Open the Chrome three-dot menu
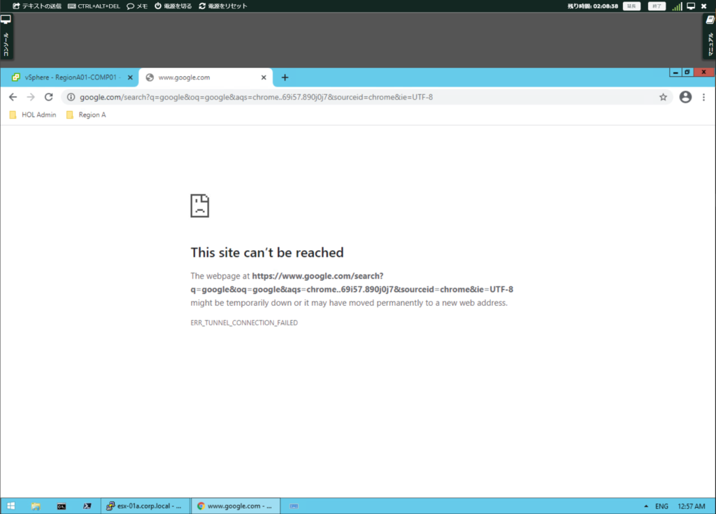The image size is (716, 514). point(704,97)
